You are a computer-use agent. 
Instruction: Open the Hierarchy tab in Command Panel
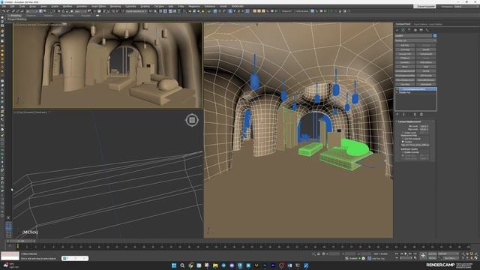pyautogui.click(x=409, y=30)
